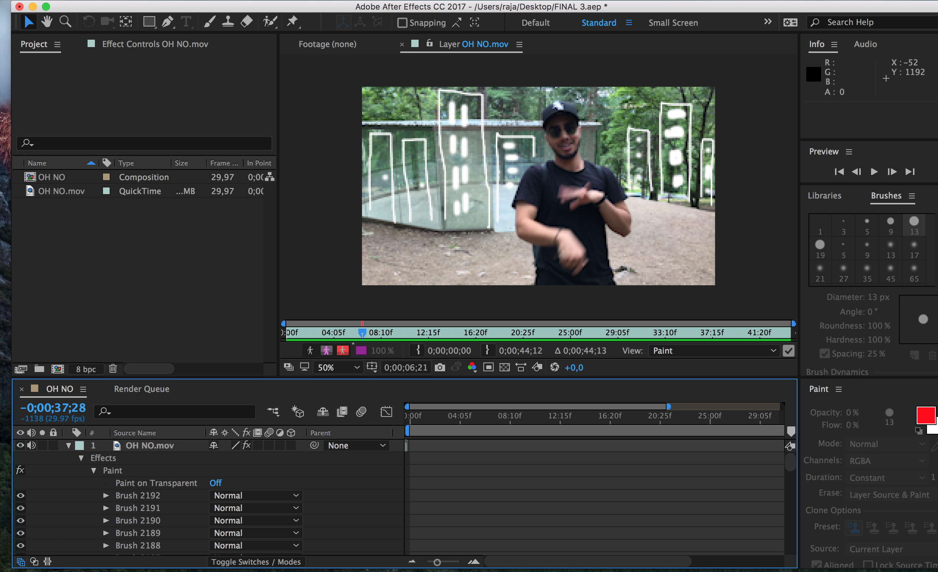Image resolution: width=938 pixels, height=572 pixels.
Task: Hide Brush 2192 stroke visibility
Action: [21, 495]
